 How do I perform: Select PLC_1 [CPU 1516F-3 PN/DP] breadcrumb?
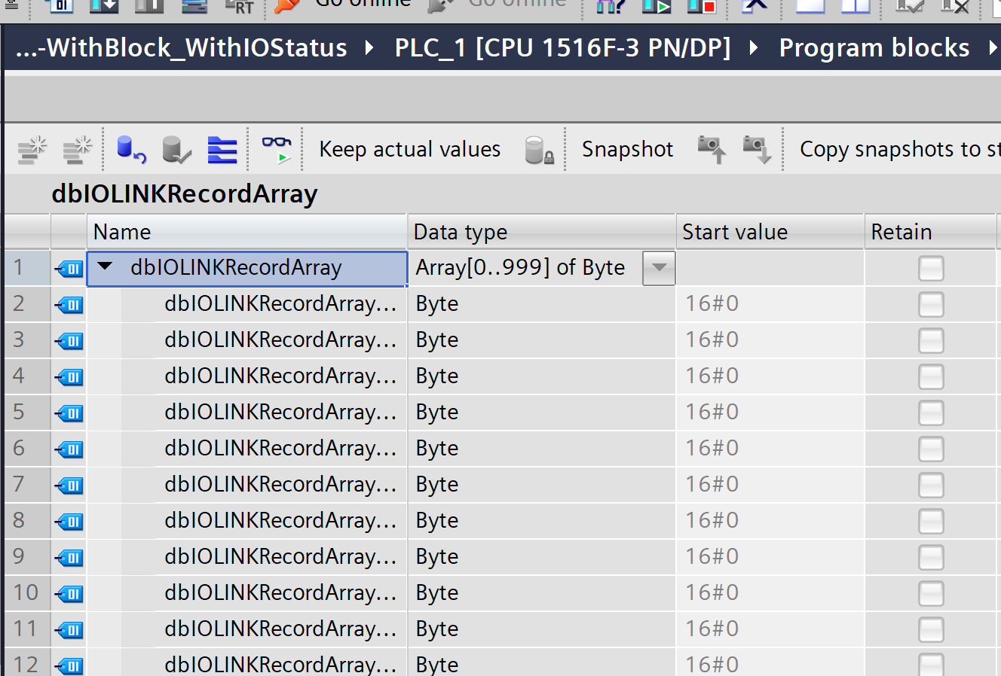pos(562,48)
